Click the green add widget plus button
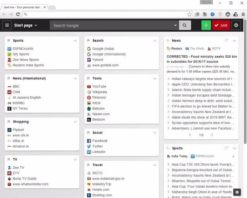Image resolution: width=247 pixels, height=198 pixels. pos(206,25)
